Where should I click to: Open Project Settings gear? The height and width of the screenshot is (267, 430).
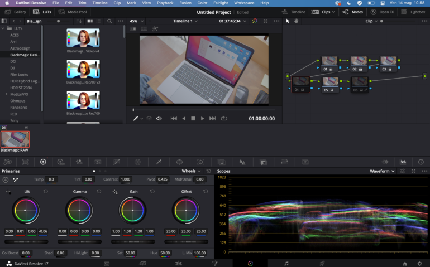[419, 264]
